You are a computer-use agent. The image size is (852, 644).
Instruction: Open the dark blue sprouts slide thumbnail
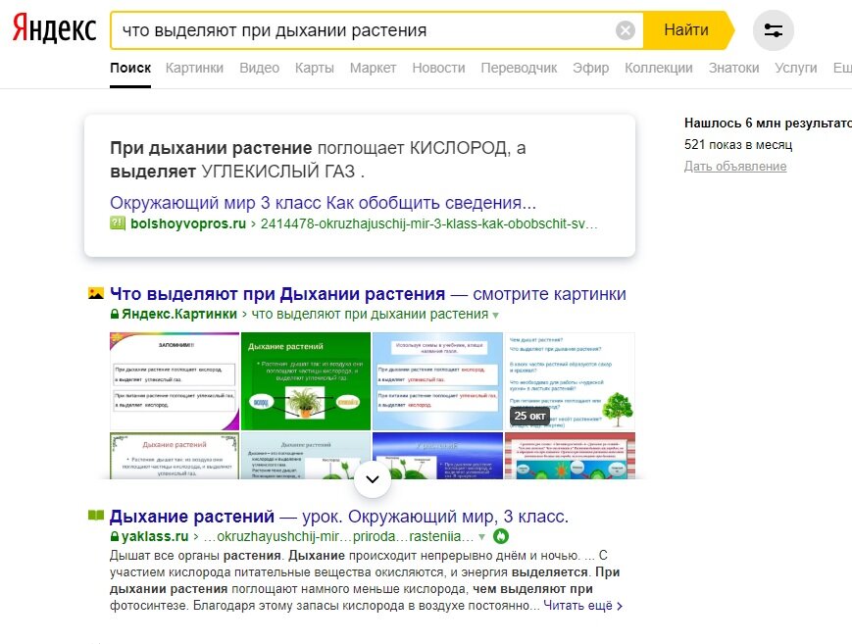(437, 456)
